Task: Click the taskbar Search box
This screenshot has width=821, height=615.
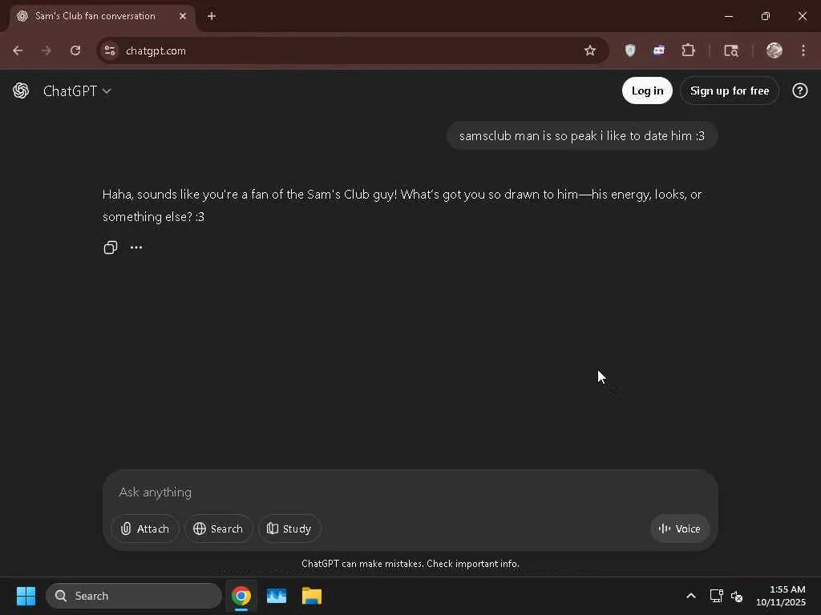Action: click(x=134, y=596)
